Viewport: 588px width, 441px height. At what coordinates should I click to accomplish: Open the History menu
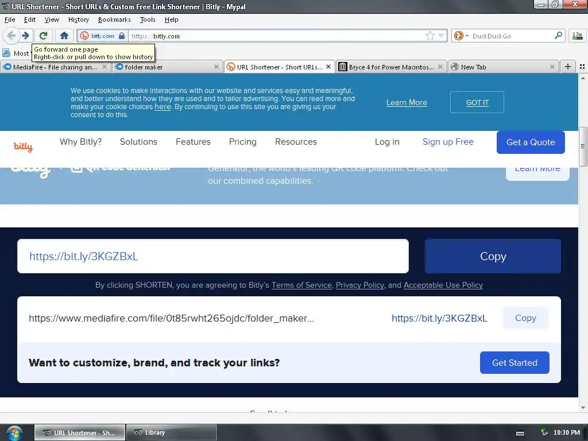click(x=78, y=20)
